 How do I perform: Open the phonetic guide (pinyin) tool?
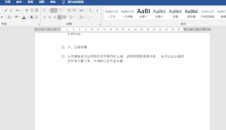[32, 10]
